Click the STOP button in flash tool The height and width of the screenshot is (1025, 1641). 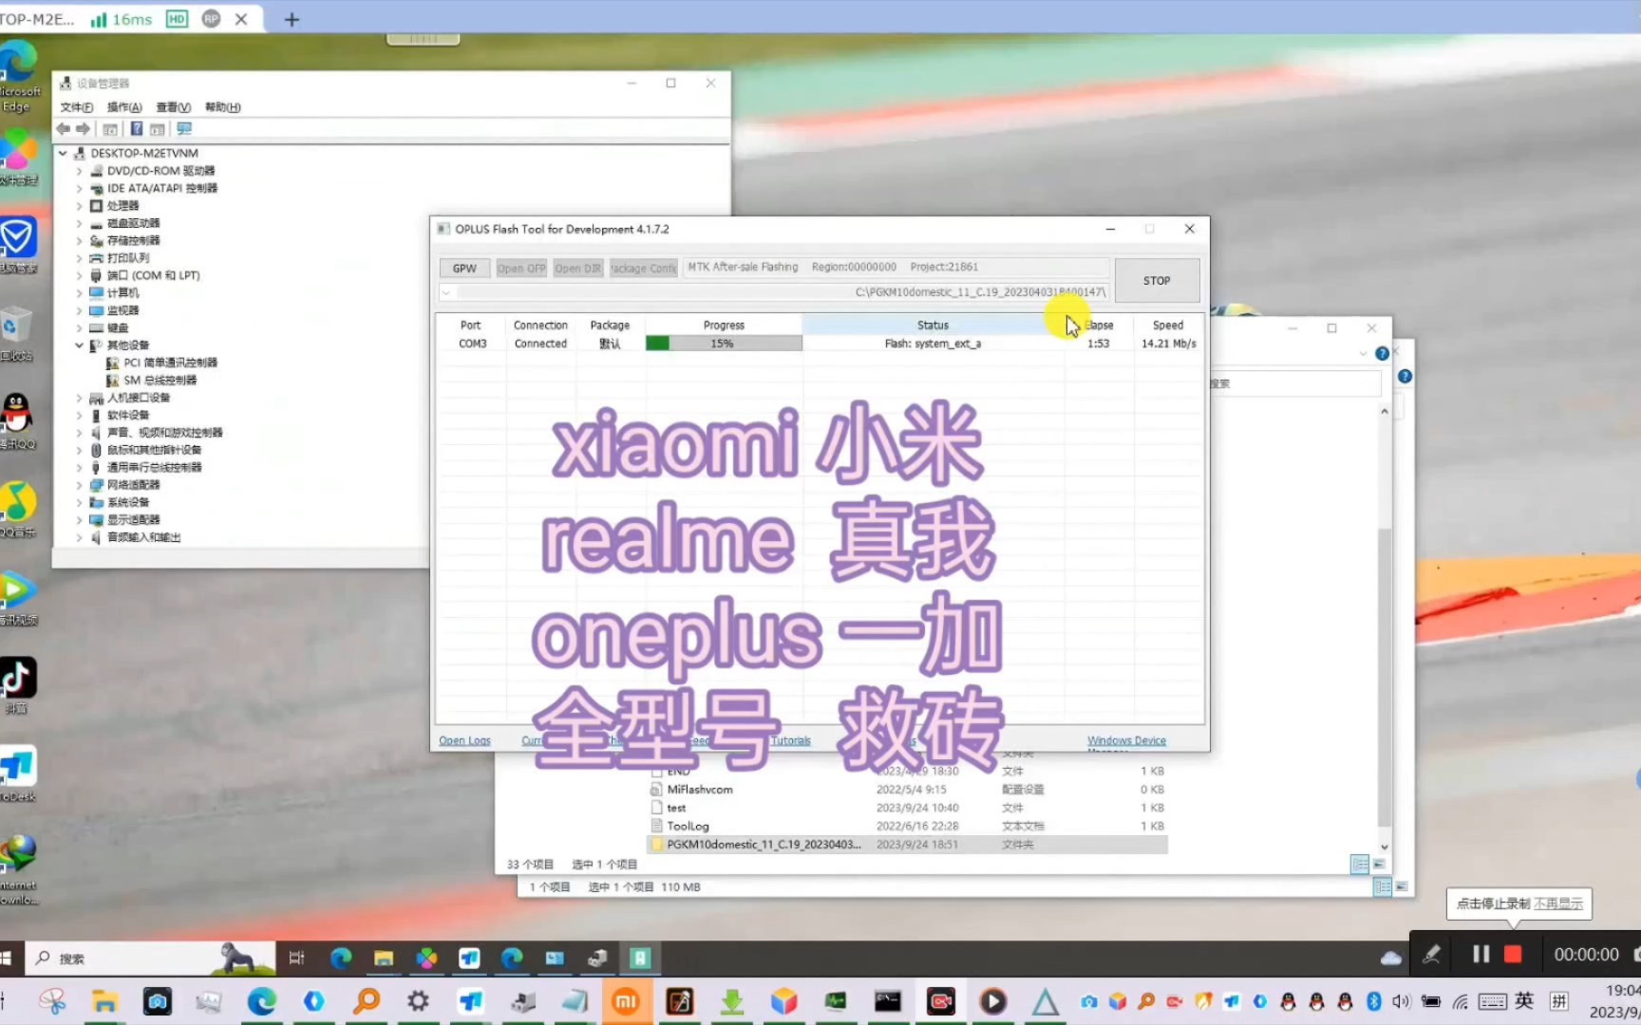1157,281
